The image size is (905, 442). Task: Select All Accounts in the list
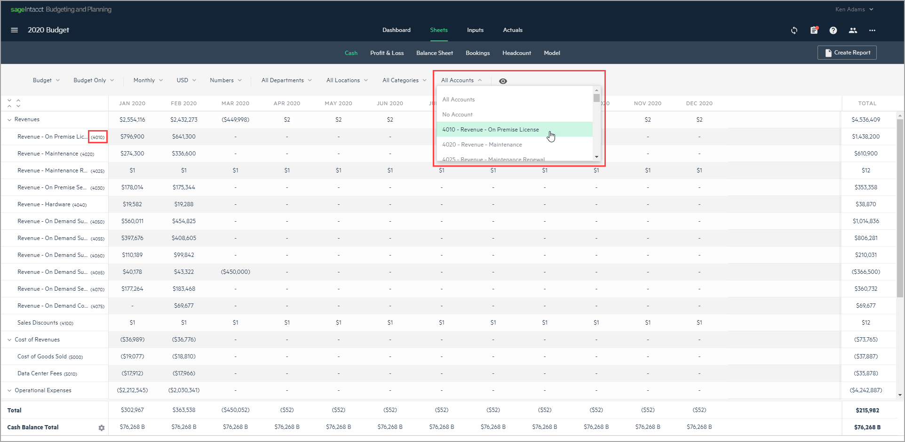pos(515,100)
